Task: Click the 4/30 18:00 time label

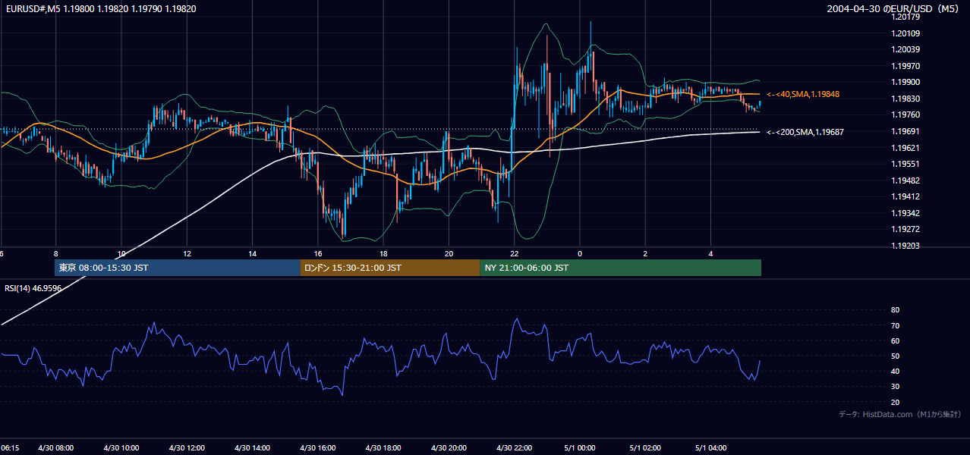Action: coord(383,448)
